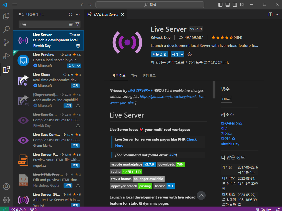Open settings gear next to 제거 button
Image resolution: width=282 pixels, height=211 pixels.
click(190, 54)
